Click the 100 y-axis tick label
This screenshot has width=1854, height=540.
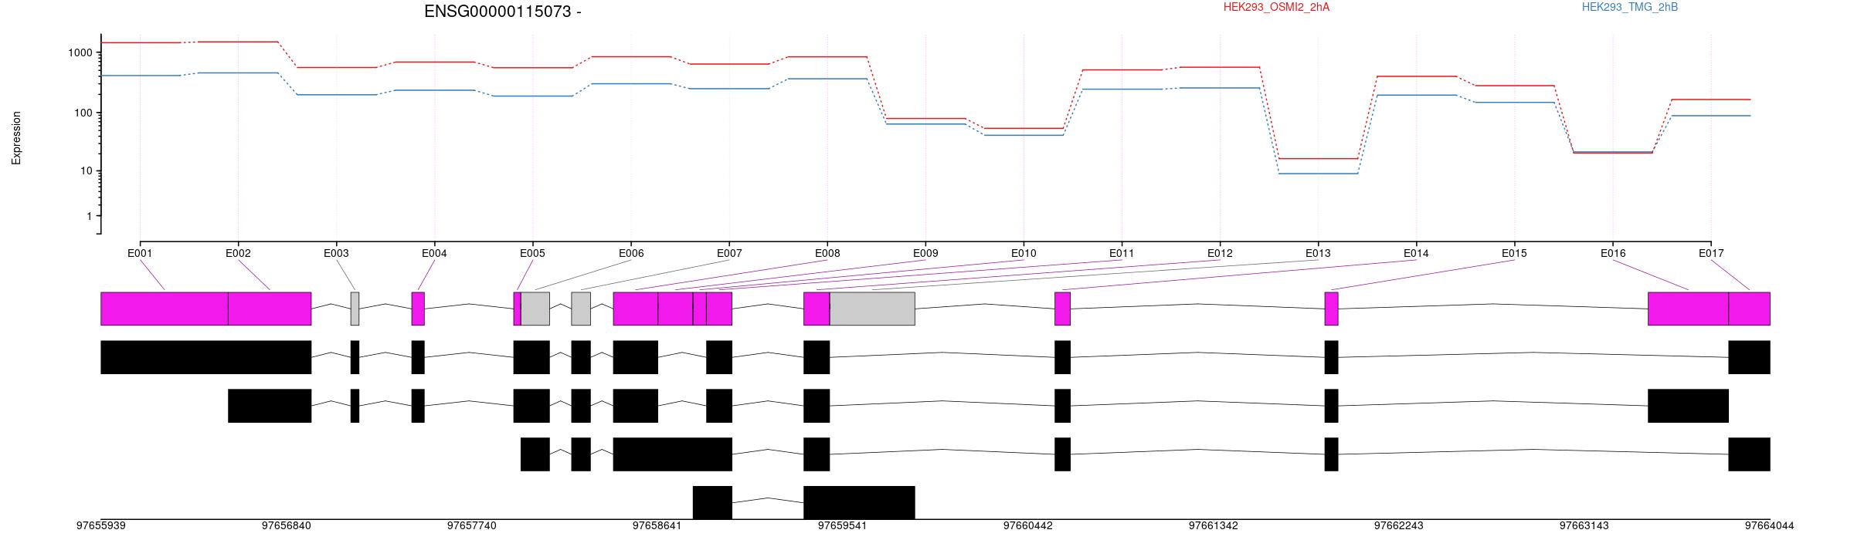point(83,113)
